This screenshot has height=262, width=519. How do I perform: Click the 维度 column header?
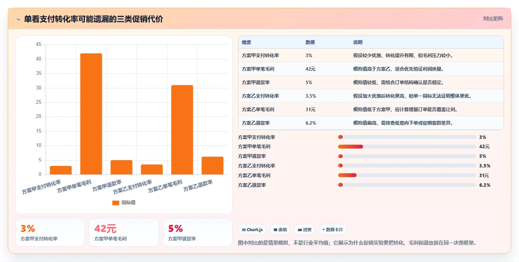pyautogui.click(x=247, y=42)
